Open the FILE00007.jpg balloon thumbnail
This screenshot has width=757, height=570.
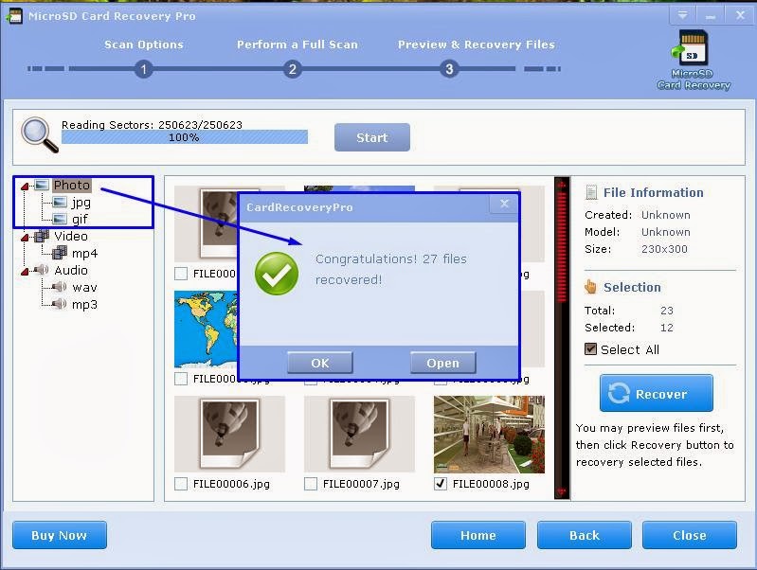(359, 434)
